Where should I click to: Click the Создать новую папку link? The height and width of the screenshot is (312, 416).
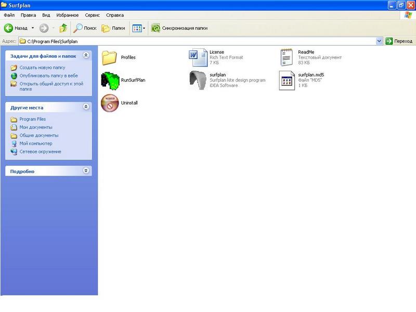click(x=42, y=68)
